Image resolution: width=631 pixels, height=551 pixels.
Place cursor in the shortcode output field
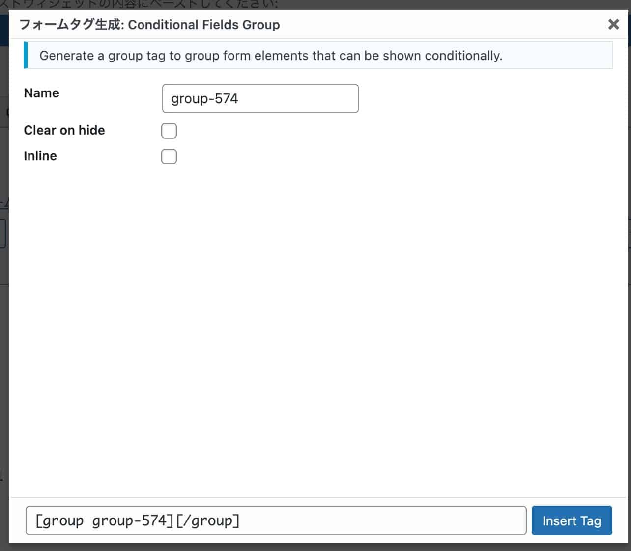click(275, 520)
